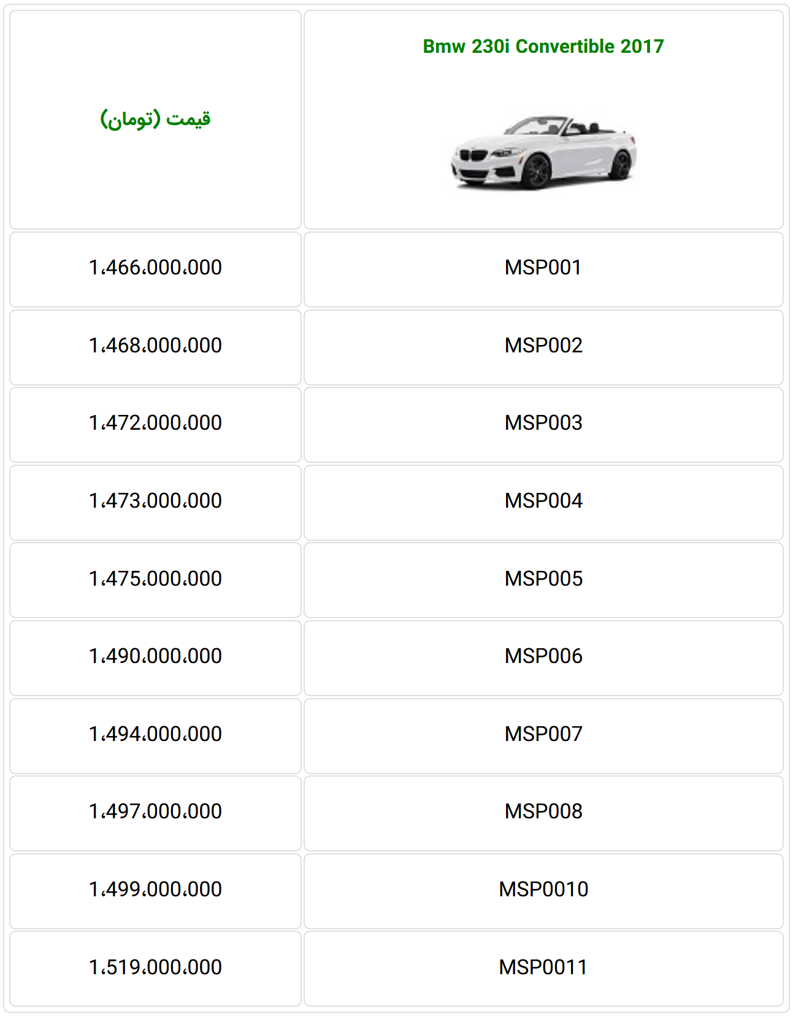This screenshot has width=793, height=1016.
Task: Select the 1,468,000,000 price cell
Action: pyautogui.click(x=155, y=346)
